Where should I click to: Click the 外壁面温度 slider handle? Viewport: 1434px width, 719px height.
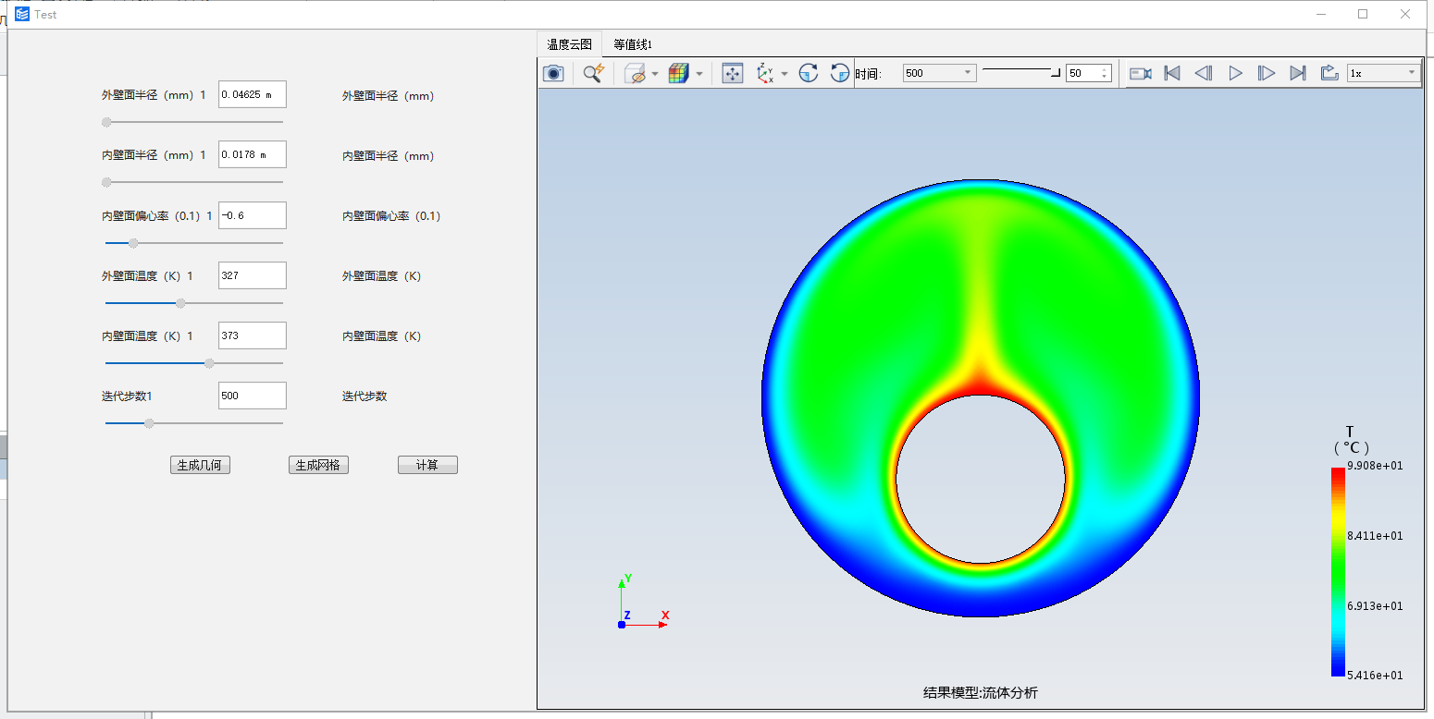click(x=180, y=303)
